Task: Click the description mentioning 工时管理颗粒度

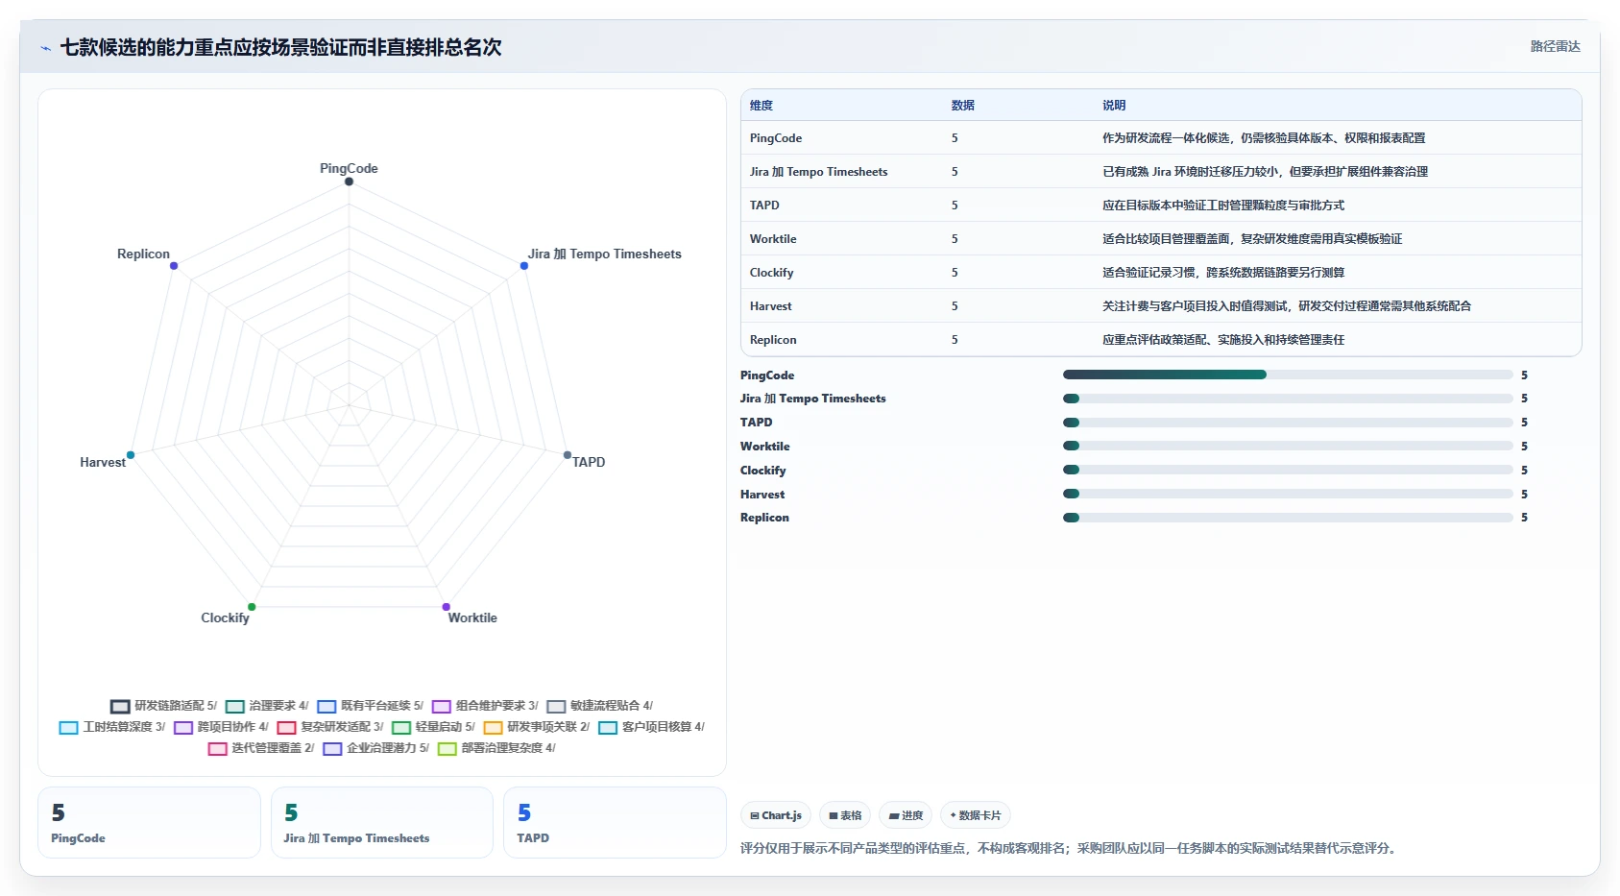Action: [1223, 206]
